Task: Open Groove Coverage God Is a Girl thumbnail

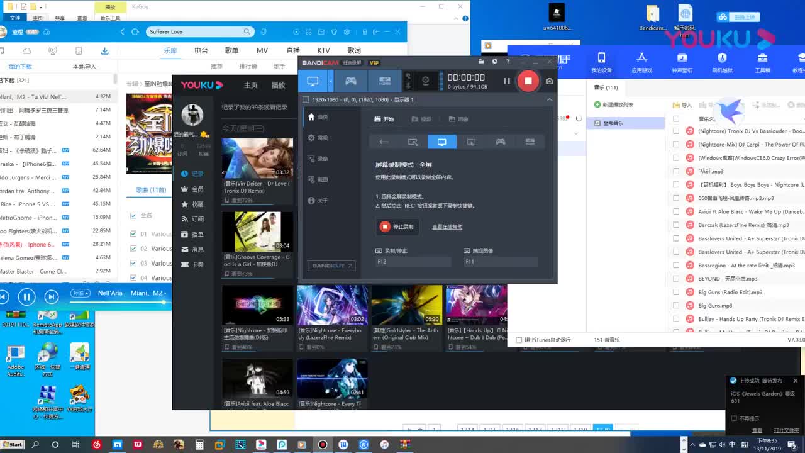Action: tap(257, 232)
